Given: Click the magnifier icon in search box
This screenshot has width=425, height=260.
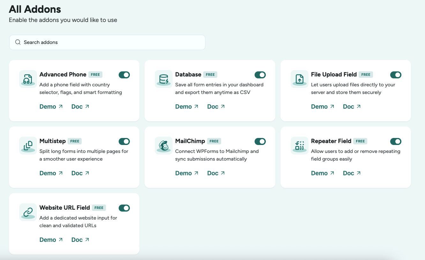Looking at the screenshot, I should (18, 42).
